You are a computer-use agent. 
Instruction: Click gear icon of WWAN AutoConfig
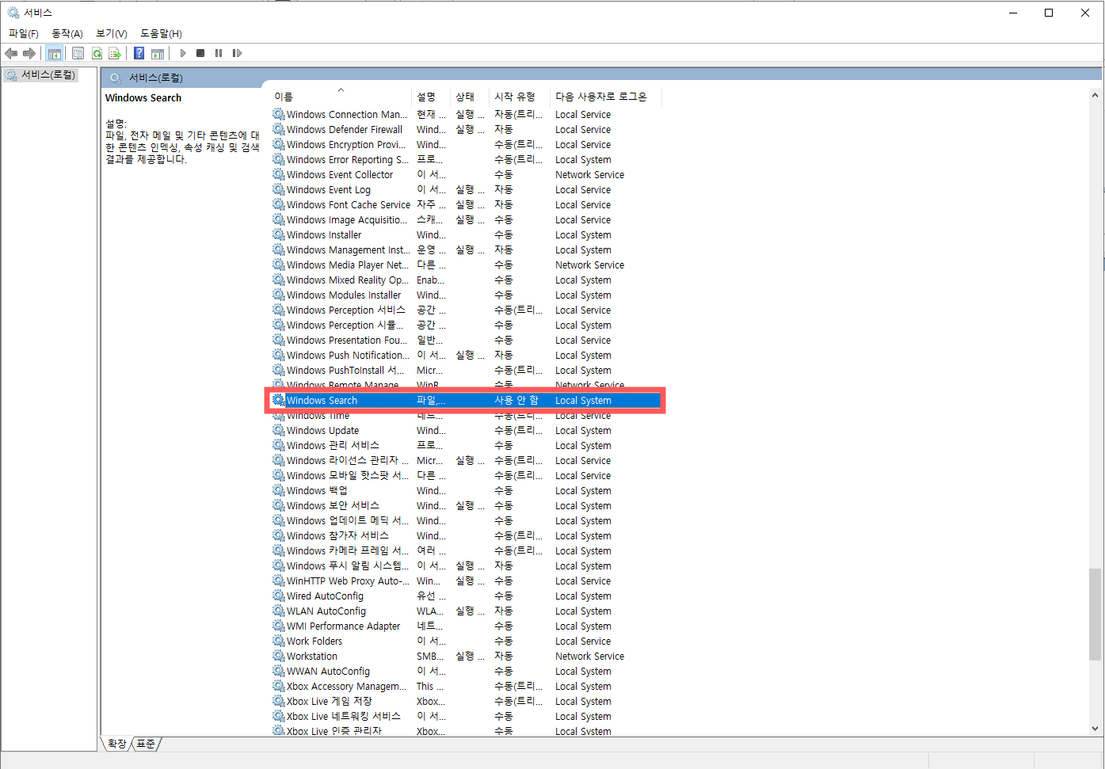click(279, 671)
